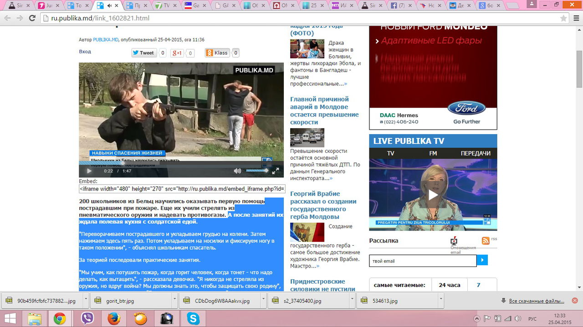Image resolution: width=583 pixels, height=327 pixels.
Task: Click the 'твой email' input field
Action: point(423,261)
